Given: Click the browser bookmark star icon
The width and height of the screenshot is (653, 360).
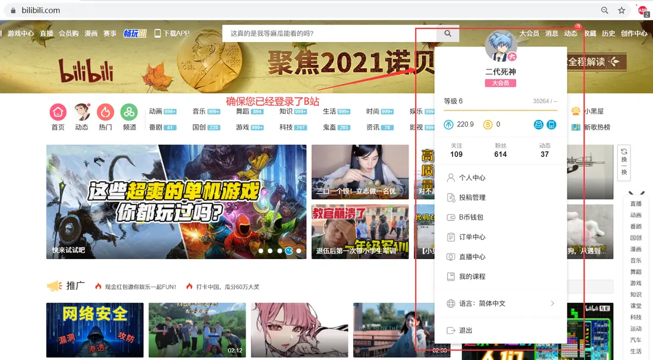Looking at the screenshot, I should (622, 10).
